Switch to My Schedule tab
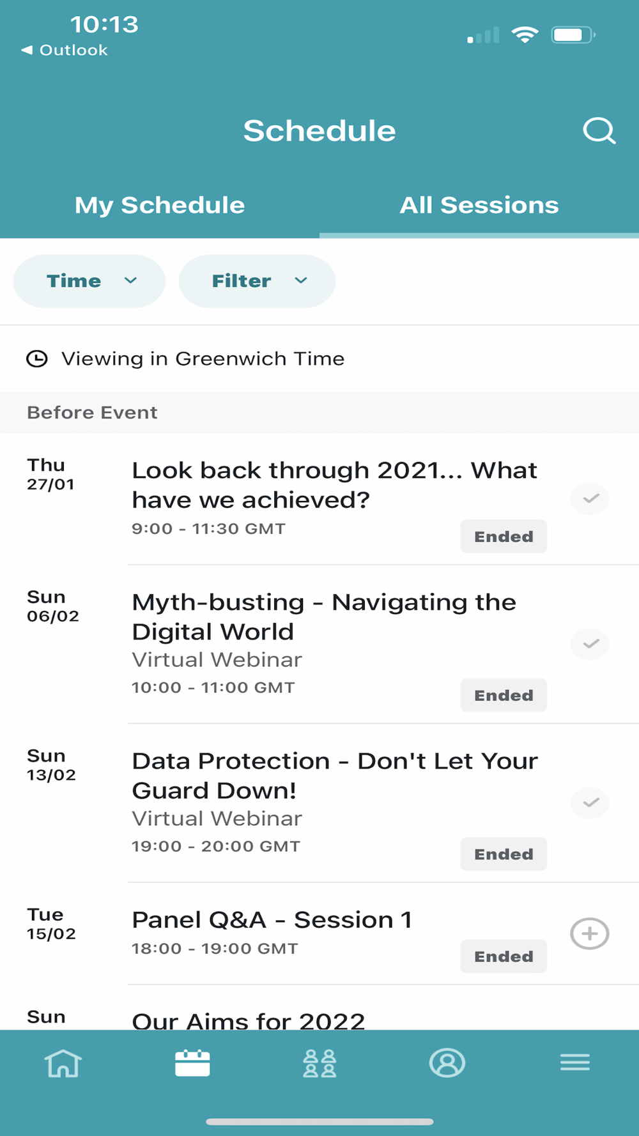Screen dimensions: 639x1136 [x=160, y=205]
